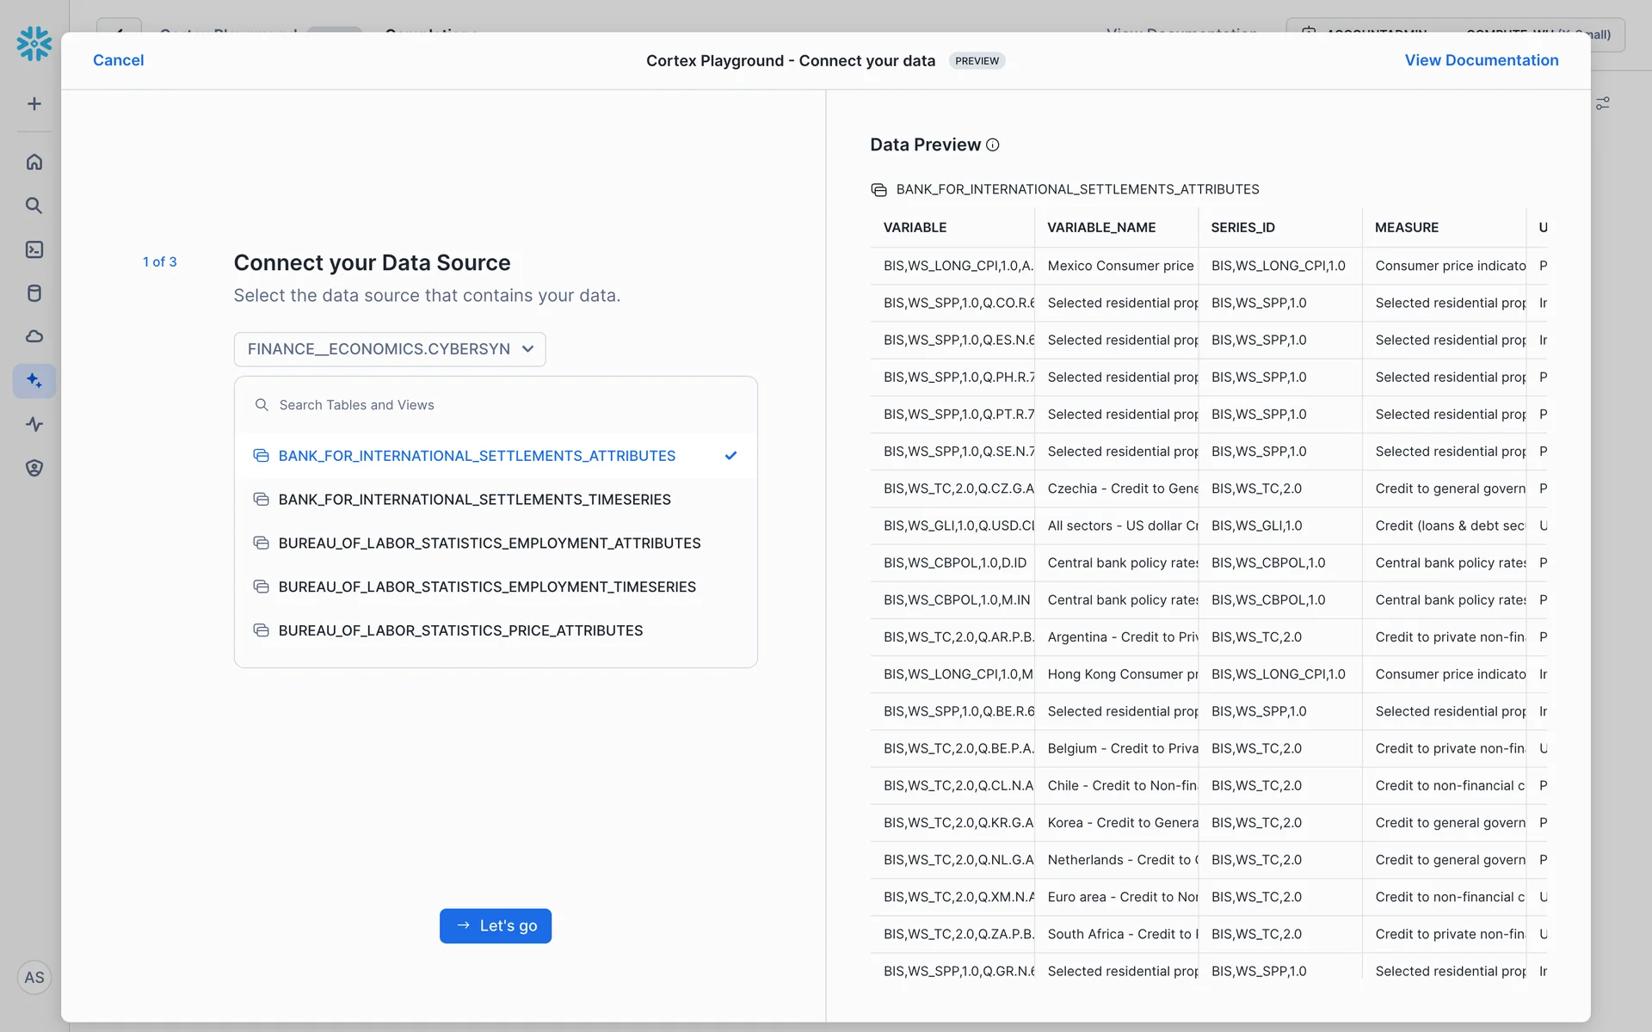The height and width of the screenshot is (1032, 1652).
Task: Deselect the checked BANK_FOR_INTERNATIONAL_SETTLEMENTS_ATTRIBUTES table
Action: pos(477,456)
